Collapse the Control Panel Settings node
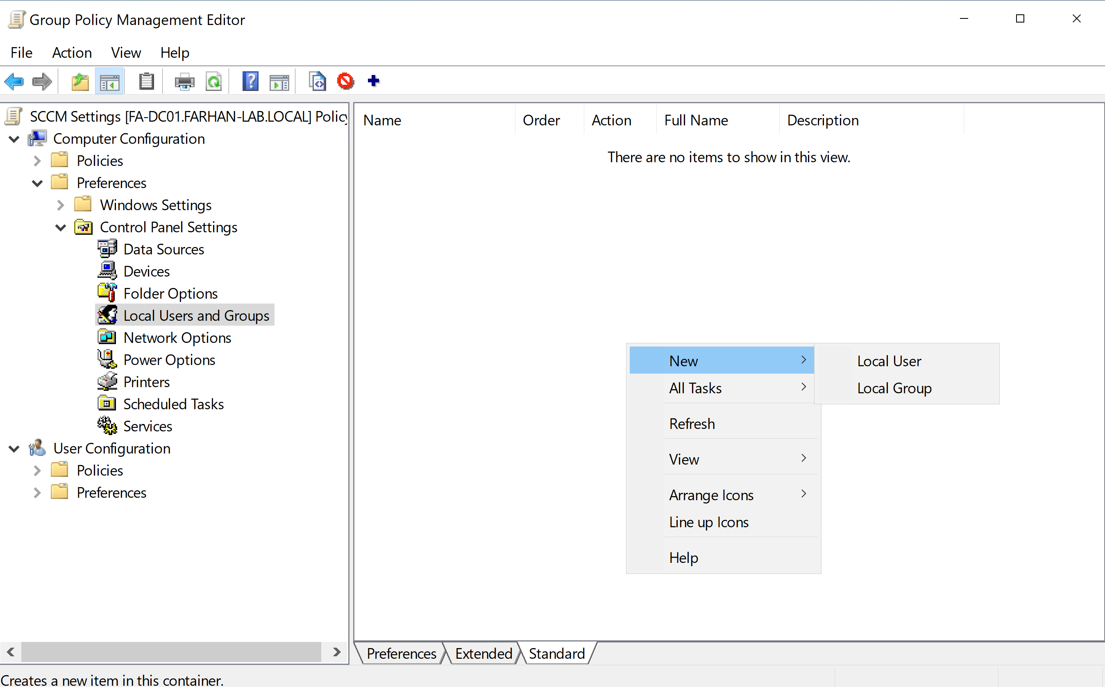The width and height of the screenshot is (1105, 687). point(60,228)
